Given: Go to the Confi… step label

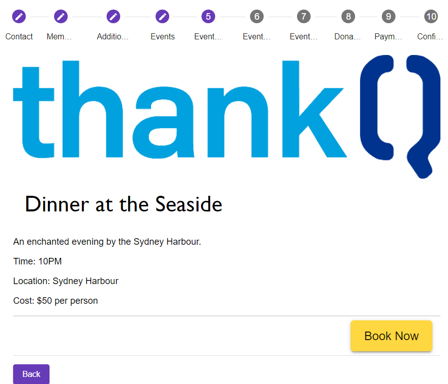Looking at the screenshot, I should [x=431, y=36].
